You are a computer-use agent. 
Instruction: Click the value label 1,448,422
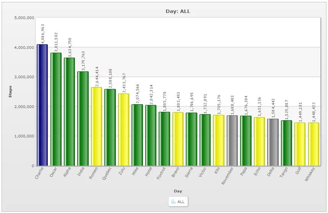coord(314,112)
